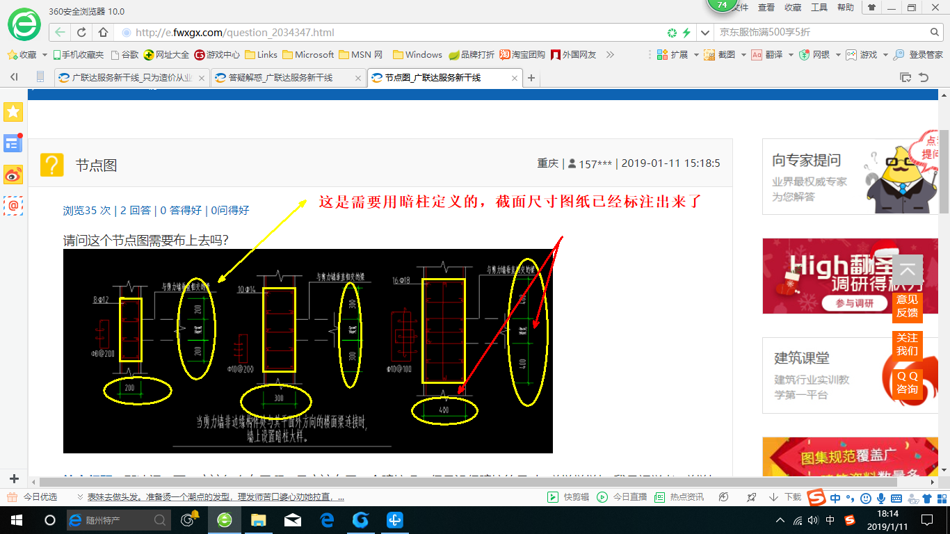The height and width of the screenshot is (534, 950).
Task: Open a new tab with plus button
Action: pyautogui.click(x=531, y=78)
